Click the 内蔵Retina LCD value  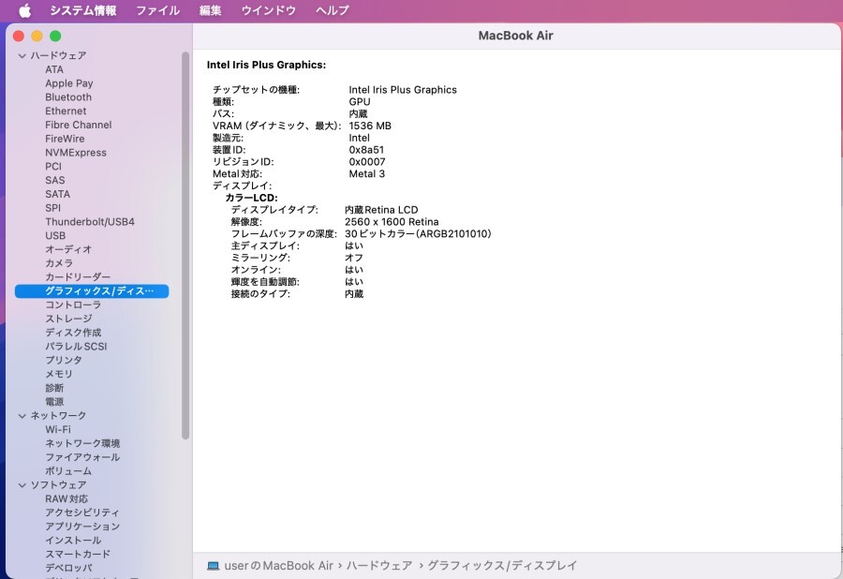[x=381, y=210]
